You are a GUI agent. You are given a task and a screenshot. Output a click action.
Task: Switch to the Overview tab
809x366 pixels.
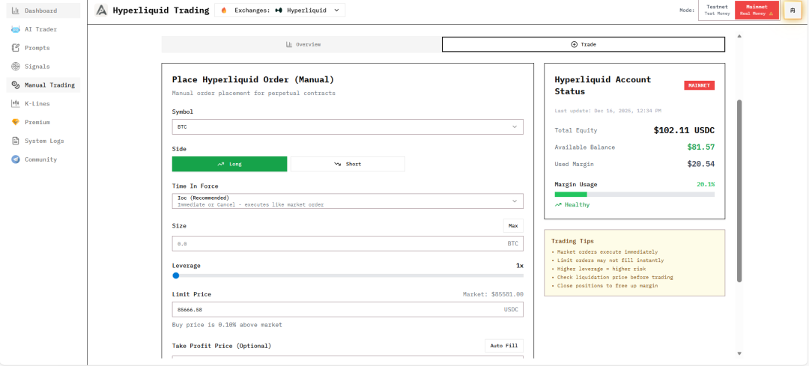pos(303,44)
